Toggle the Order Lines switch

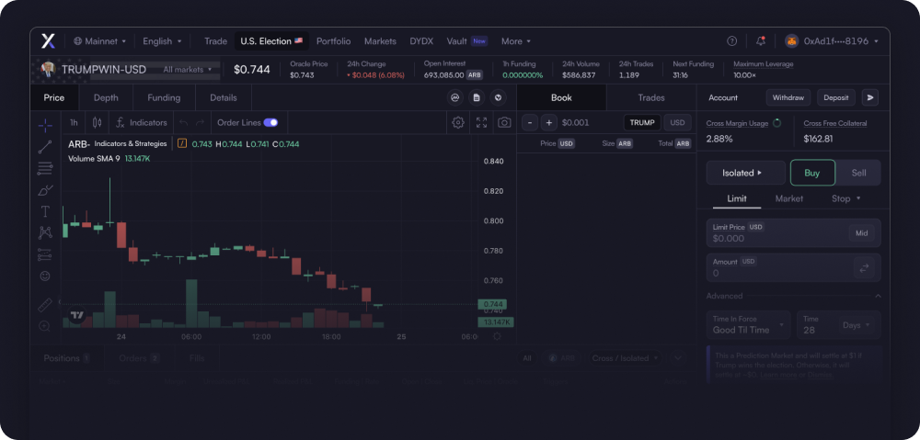[x=270, y=122]
